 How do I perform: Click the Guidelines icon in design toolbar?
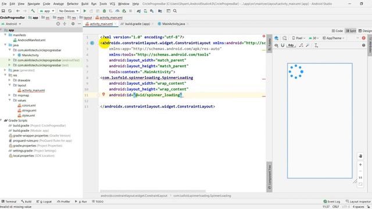pos(316,45)
